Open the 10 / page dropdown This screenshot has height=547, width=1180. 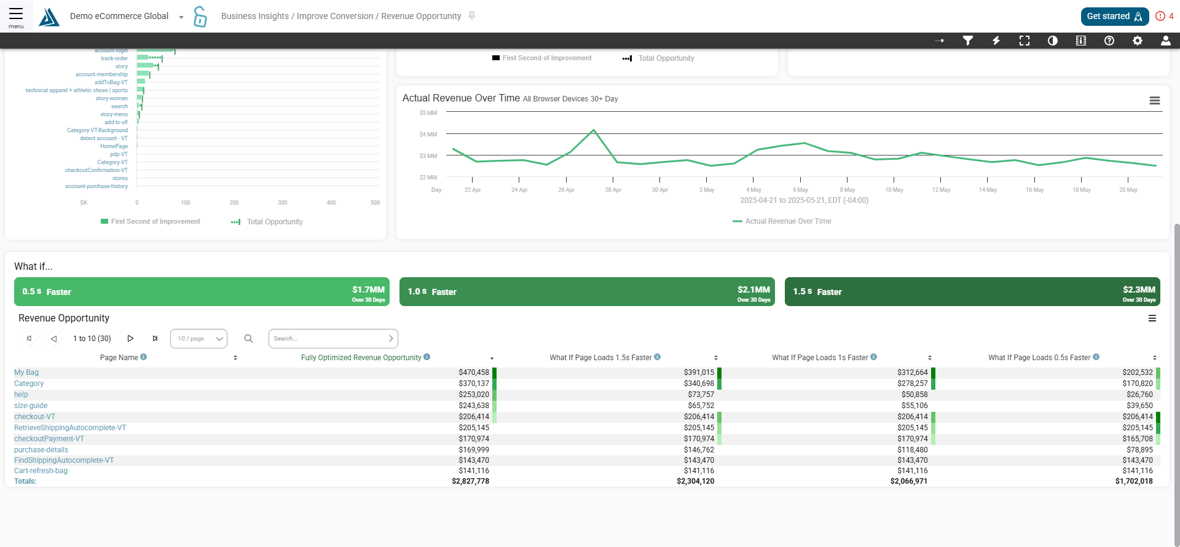(199, 339)
